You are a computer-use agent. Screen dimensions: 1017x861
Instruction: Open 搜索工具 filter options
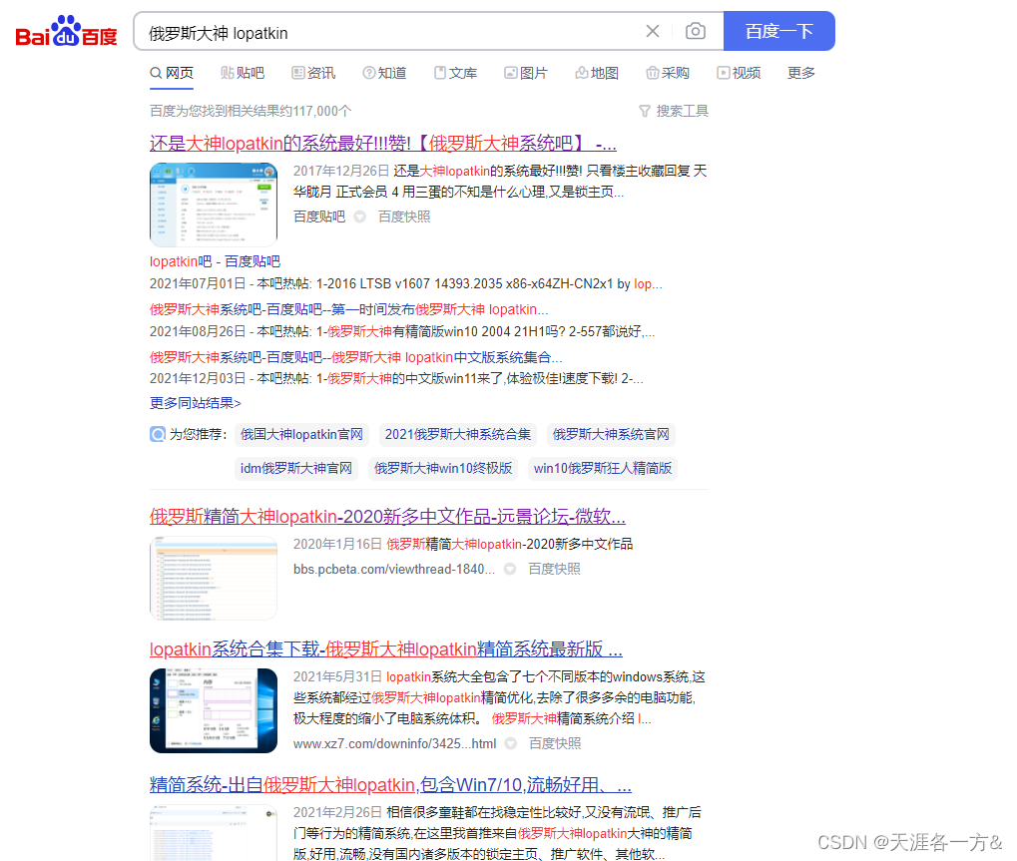coord(674,111)
